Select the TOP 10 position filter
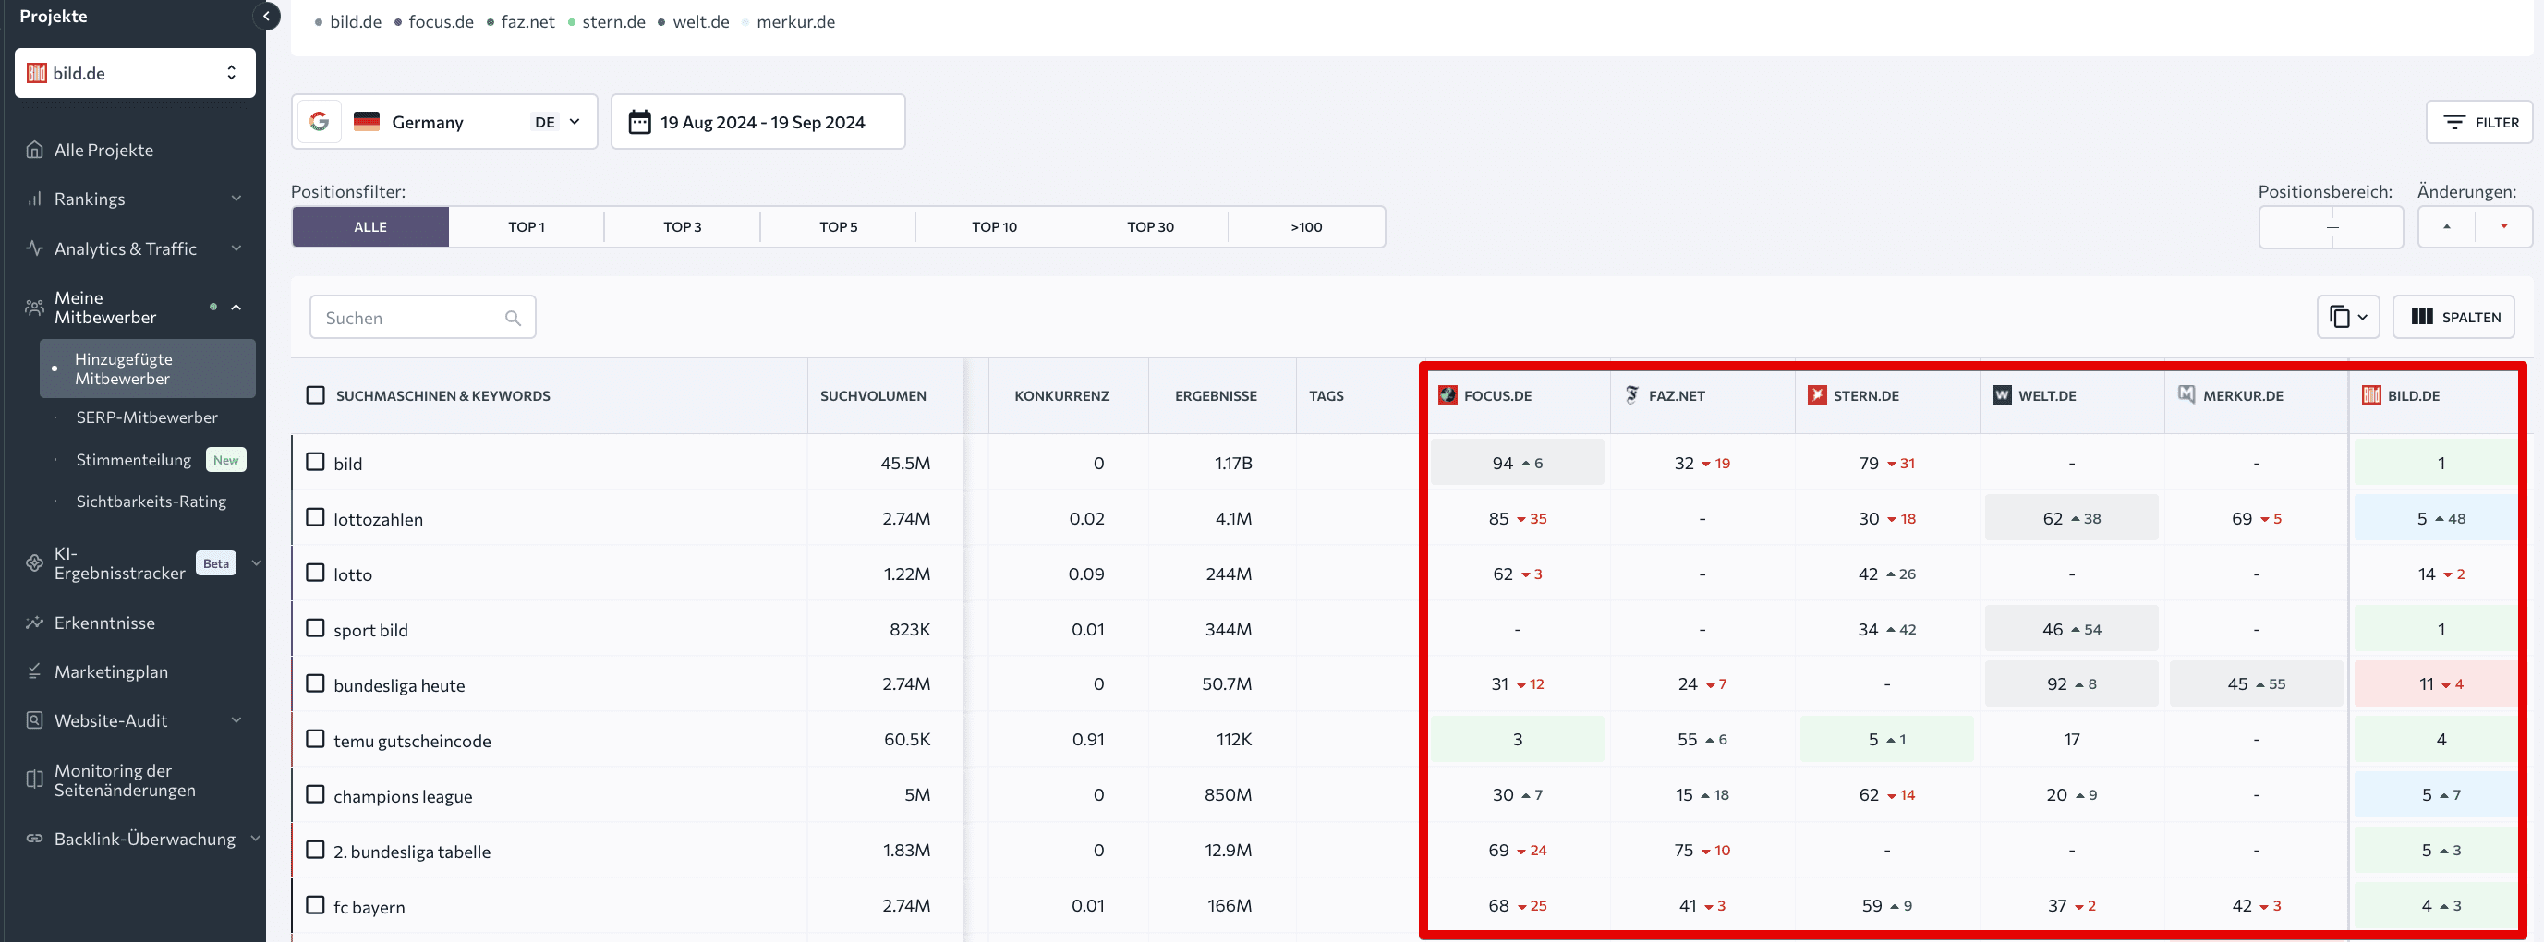Image resolution: width=2544 pixels, height=943 pixels. [995, 227]
